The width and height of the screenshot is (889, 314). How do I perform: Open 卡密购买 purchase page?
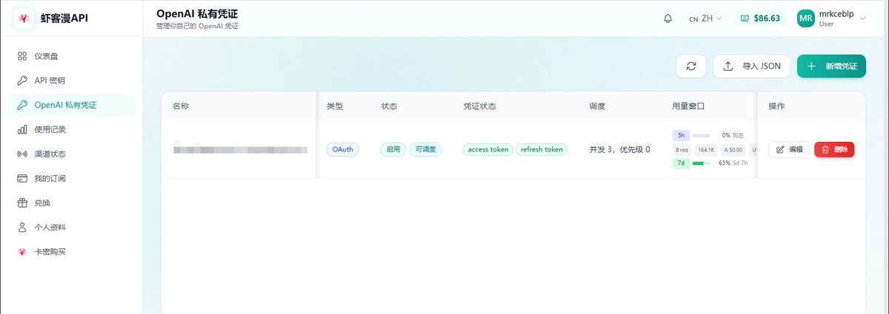click(x=71, y=252)
